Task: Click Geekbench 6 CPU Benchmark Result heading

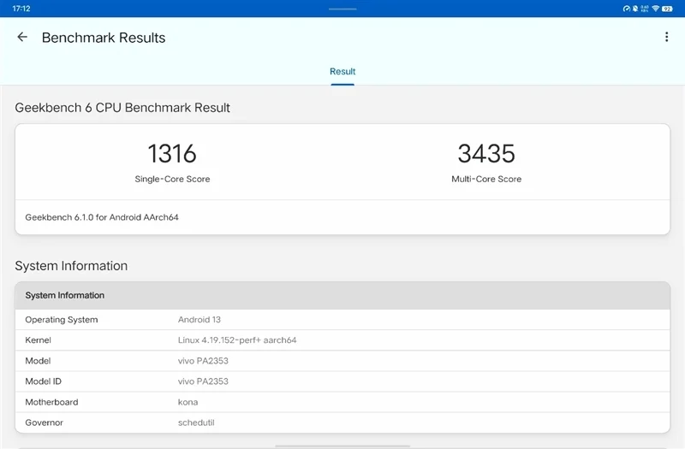Action: 122,108
